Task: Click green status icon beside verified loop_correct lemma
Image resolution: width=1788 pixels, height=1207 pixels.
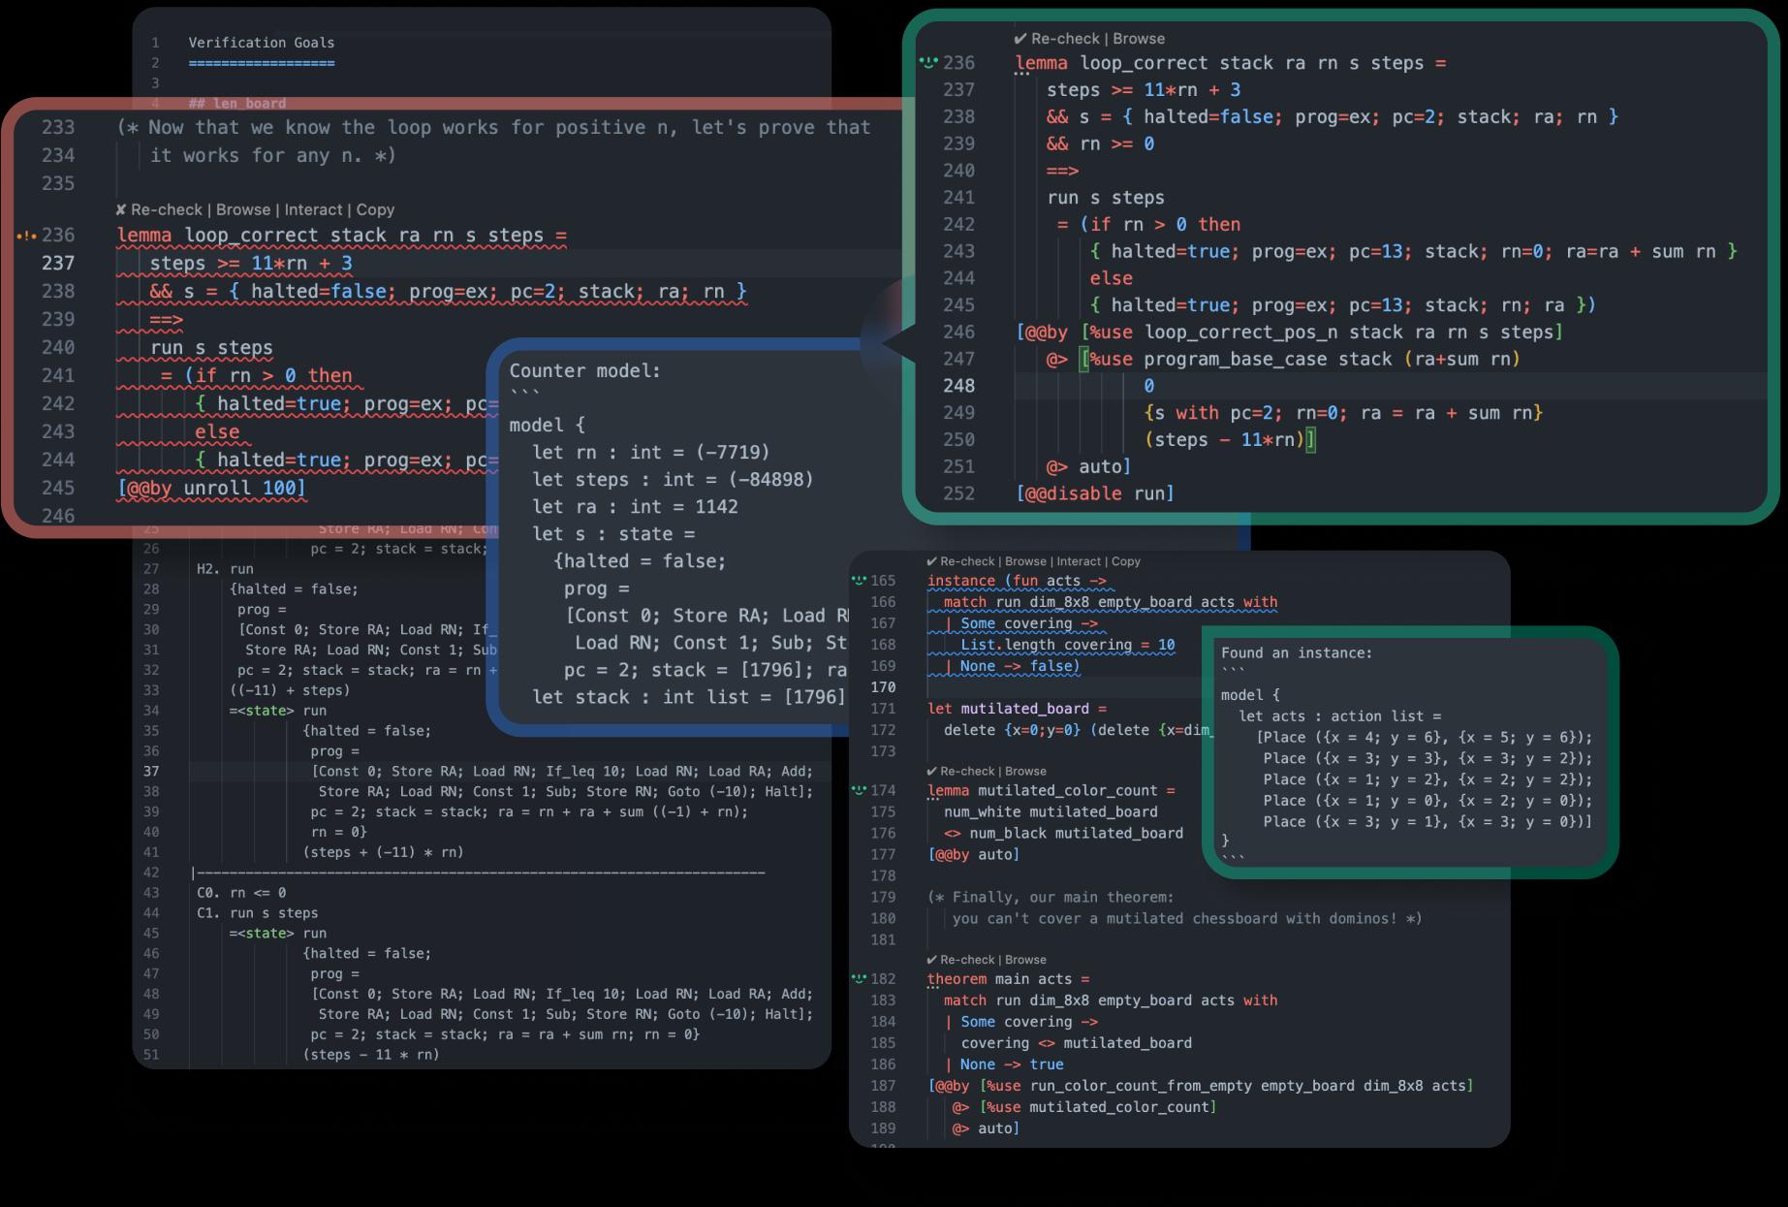Action: [x=928, y=63]
